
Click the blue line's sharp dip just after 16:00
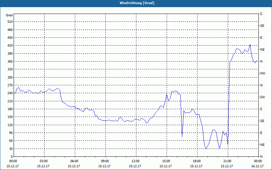point(182,136)
